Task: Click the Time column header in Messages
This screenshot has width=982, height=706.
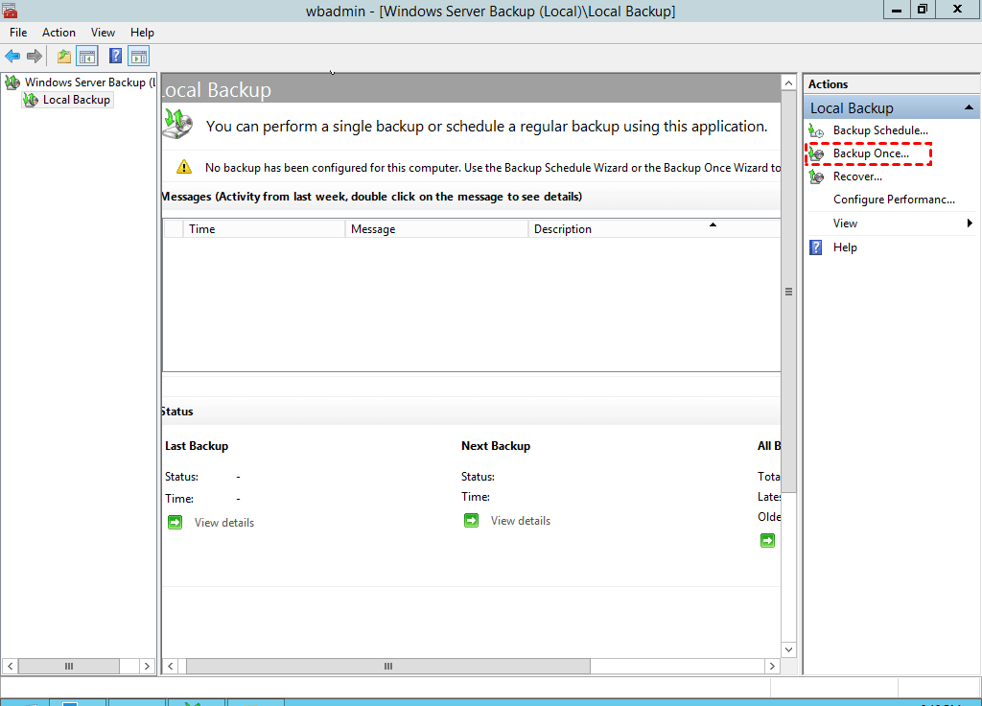Action: point(202,229)
